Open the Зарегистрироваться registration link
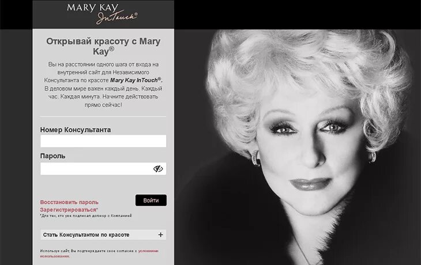 (69, 210)
